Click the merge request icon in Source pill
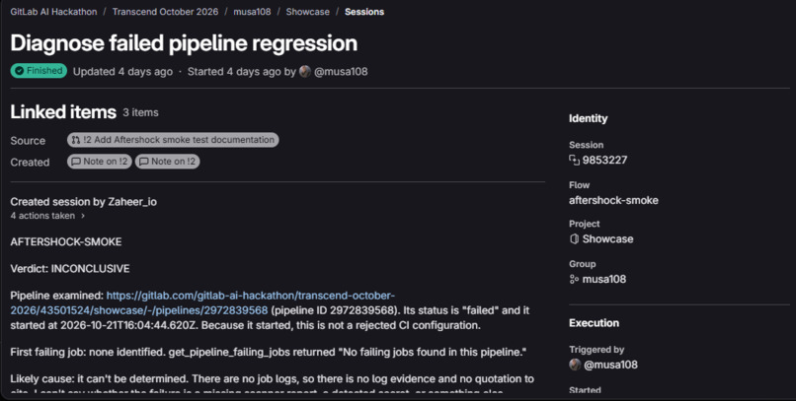Viewport: 796px width, 401px height. (76, 140)
